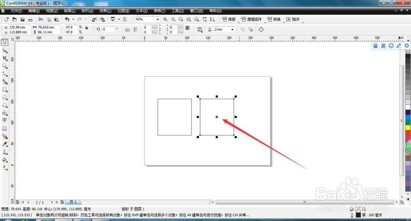The width and height of the screenshot is (411, 221).
Task: Copy the selected object
Action: click(x=49, y=19)
